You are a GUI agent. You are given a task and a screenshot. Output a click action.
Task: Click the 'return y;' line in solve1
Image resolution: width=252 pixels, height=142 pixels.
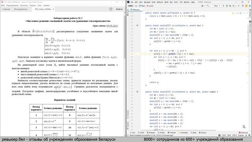click(x=154, y=82)
